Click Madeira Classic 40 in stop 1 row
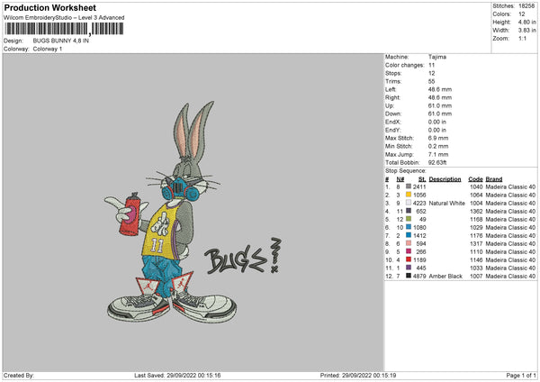The image size is (540, 382). pos(510,186)
